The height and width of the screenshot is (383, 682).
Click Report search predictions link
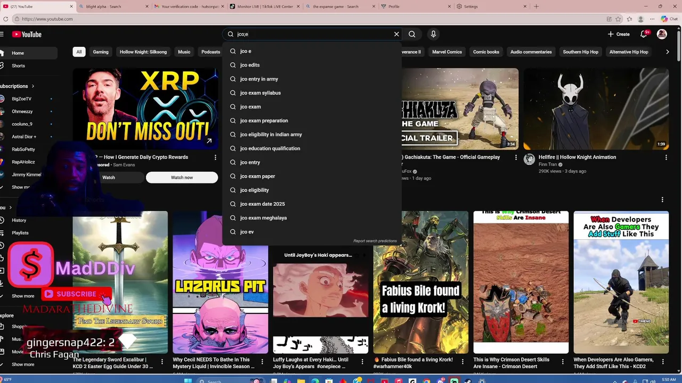pos(375,241)
